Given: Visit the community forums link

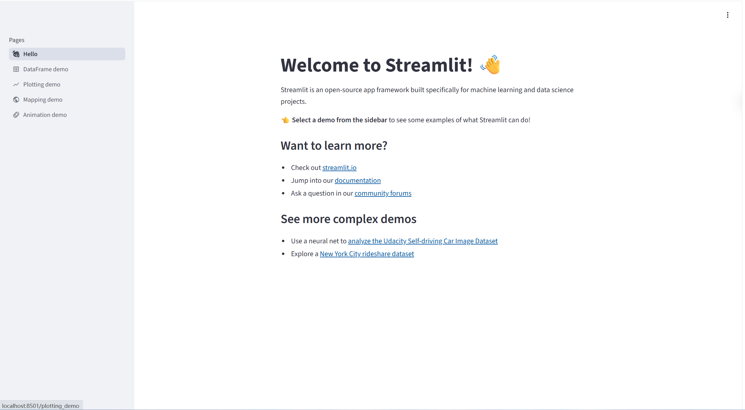Looking at the screenshot, I should coord(383,193).
